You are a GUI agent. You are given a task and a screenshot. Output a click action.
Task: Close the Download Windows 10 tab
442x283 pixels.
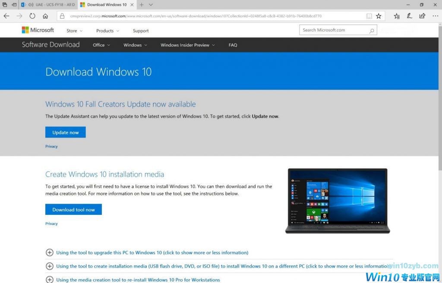click(132, 4)
